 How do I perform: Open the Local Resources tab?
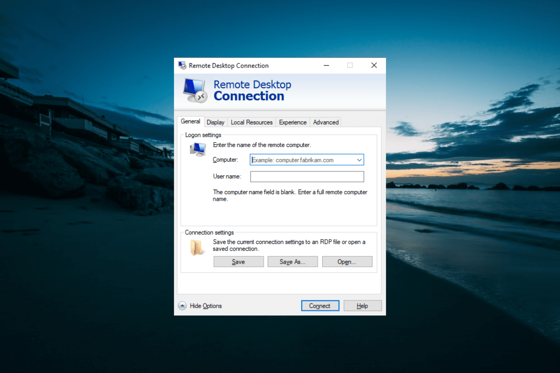pos(252,122)
